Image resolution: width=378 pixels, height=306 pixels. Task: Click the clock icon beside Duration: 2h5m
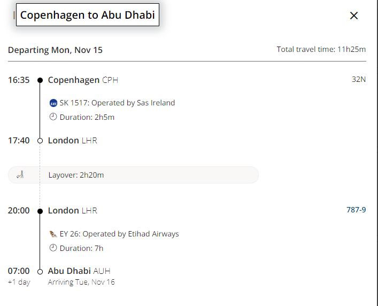tap(53, 117)
